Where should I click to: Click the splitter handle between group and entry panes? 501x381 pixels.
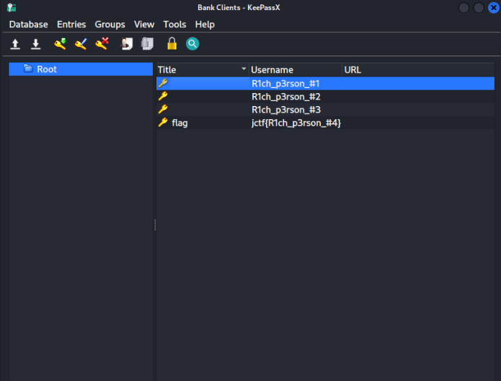(x=155, y=224)
